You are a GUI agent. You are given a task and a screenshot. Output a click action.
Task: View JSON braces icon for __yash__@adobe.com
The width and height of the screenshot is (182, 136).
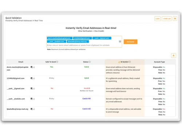tap(34, 99)
